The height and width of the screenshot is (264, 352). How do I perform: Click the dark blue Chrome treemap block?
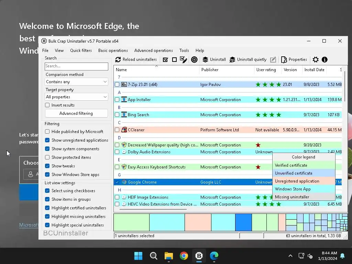pos(243,222)
